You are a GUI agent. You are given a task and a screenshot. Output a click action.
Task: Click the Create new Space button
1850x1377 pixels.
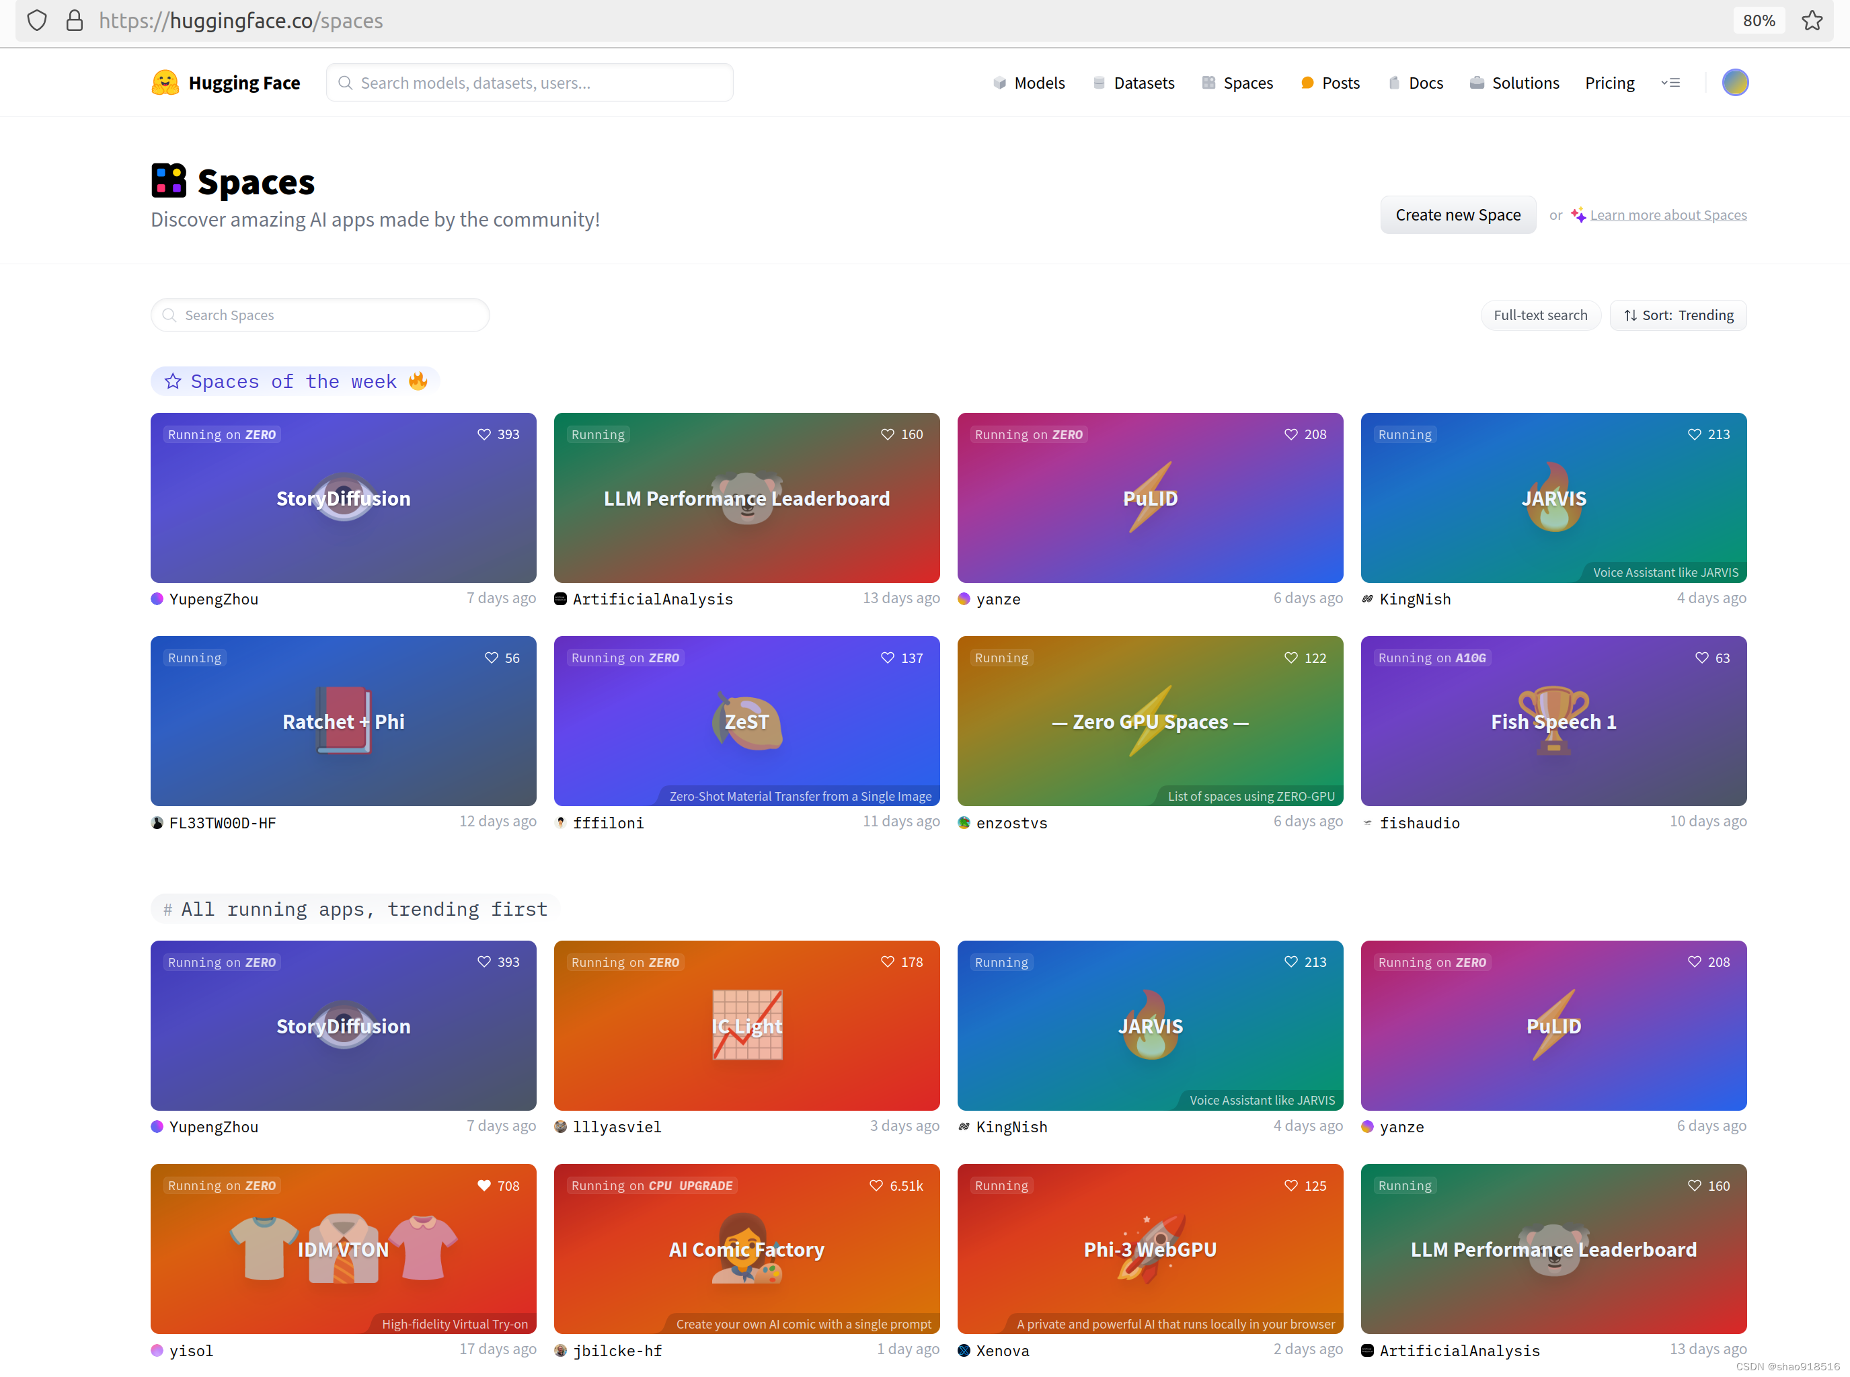point(1457,215)
